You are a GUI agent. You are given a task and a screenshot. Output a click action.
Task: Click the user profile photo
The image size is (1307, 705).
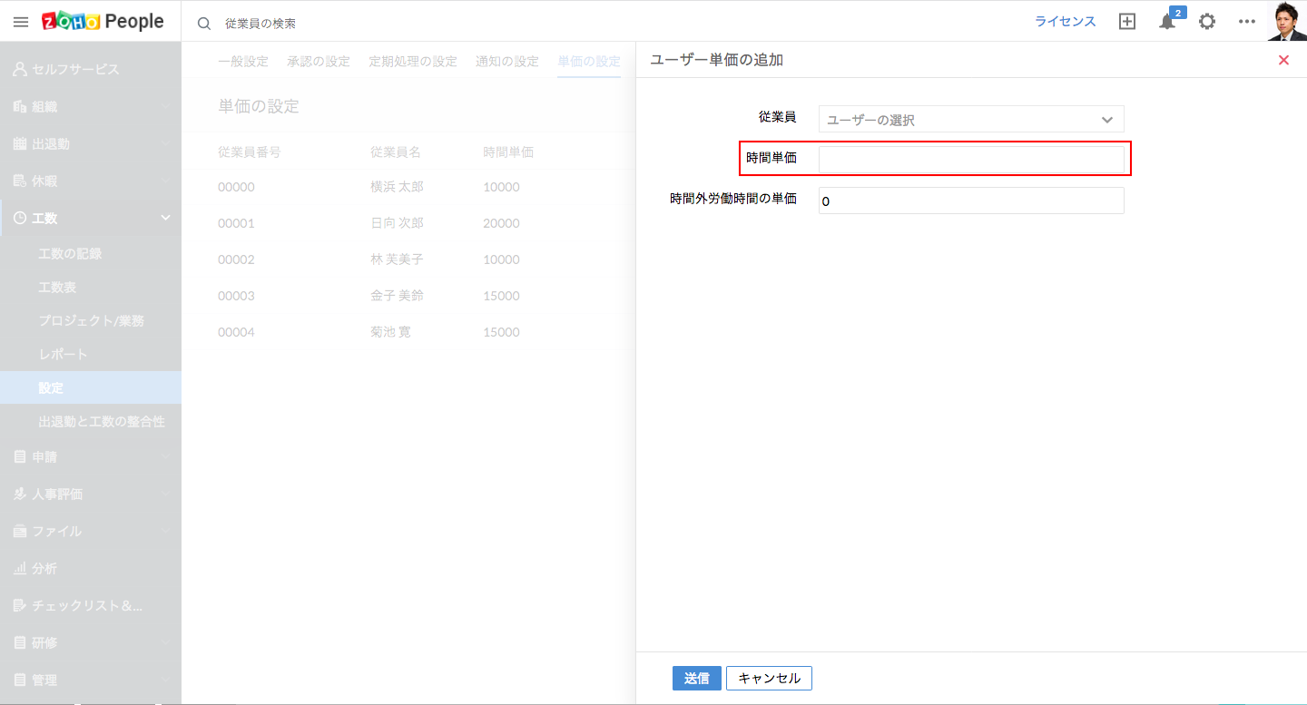(1286, 21)
